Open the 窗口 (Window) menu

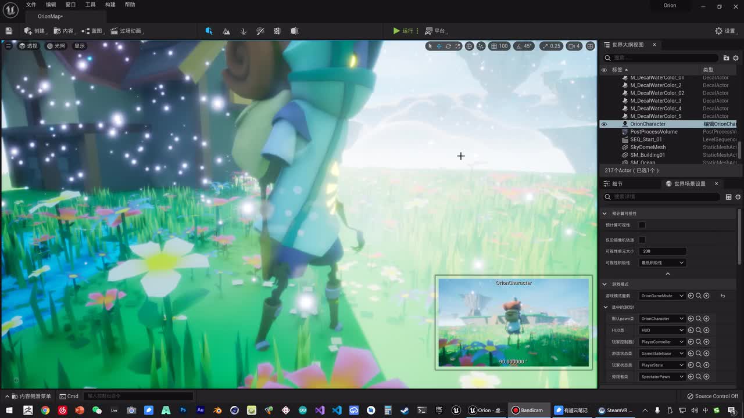(x=70, y=5)
